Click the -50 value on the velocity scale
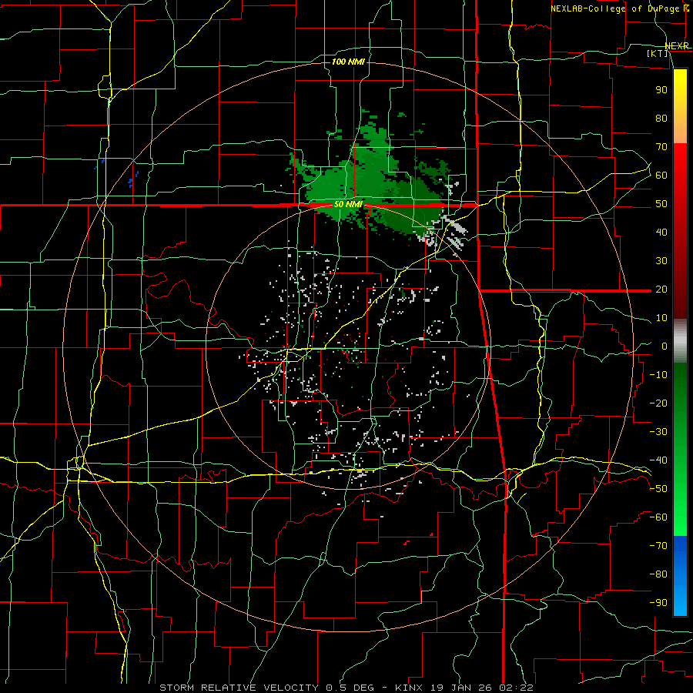The image size is (693, 693). pyautogui.click(x=658, y=489)
